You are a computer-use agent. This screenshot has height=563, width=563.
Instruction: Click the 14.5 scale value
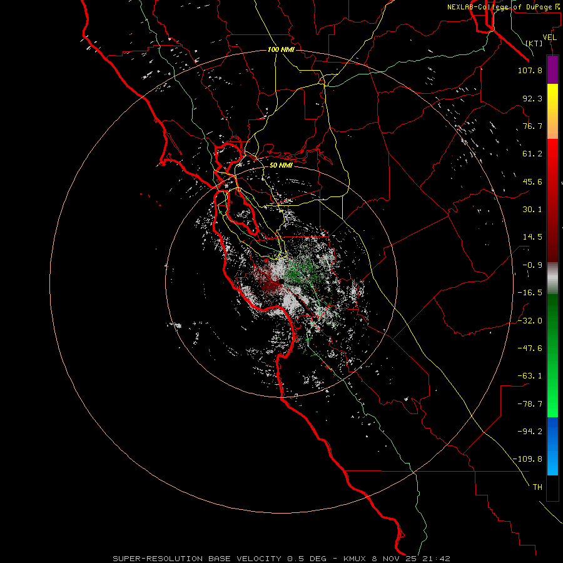coord(532,237)
